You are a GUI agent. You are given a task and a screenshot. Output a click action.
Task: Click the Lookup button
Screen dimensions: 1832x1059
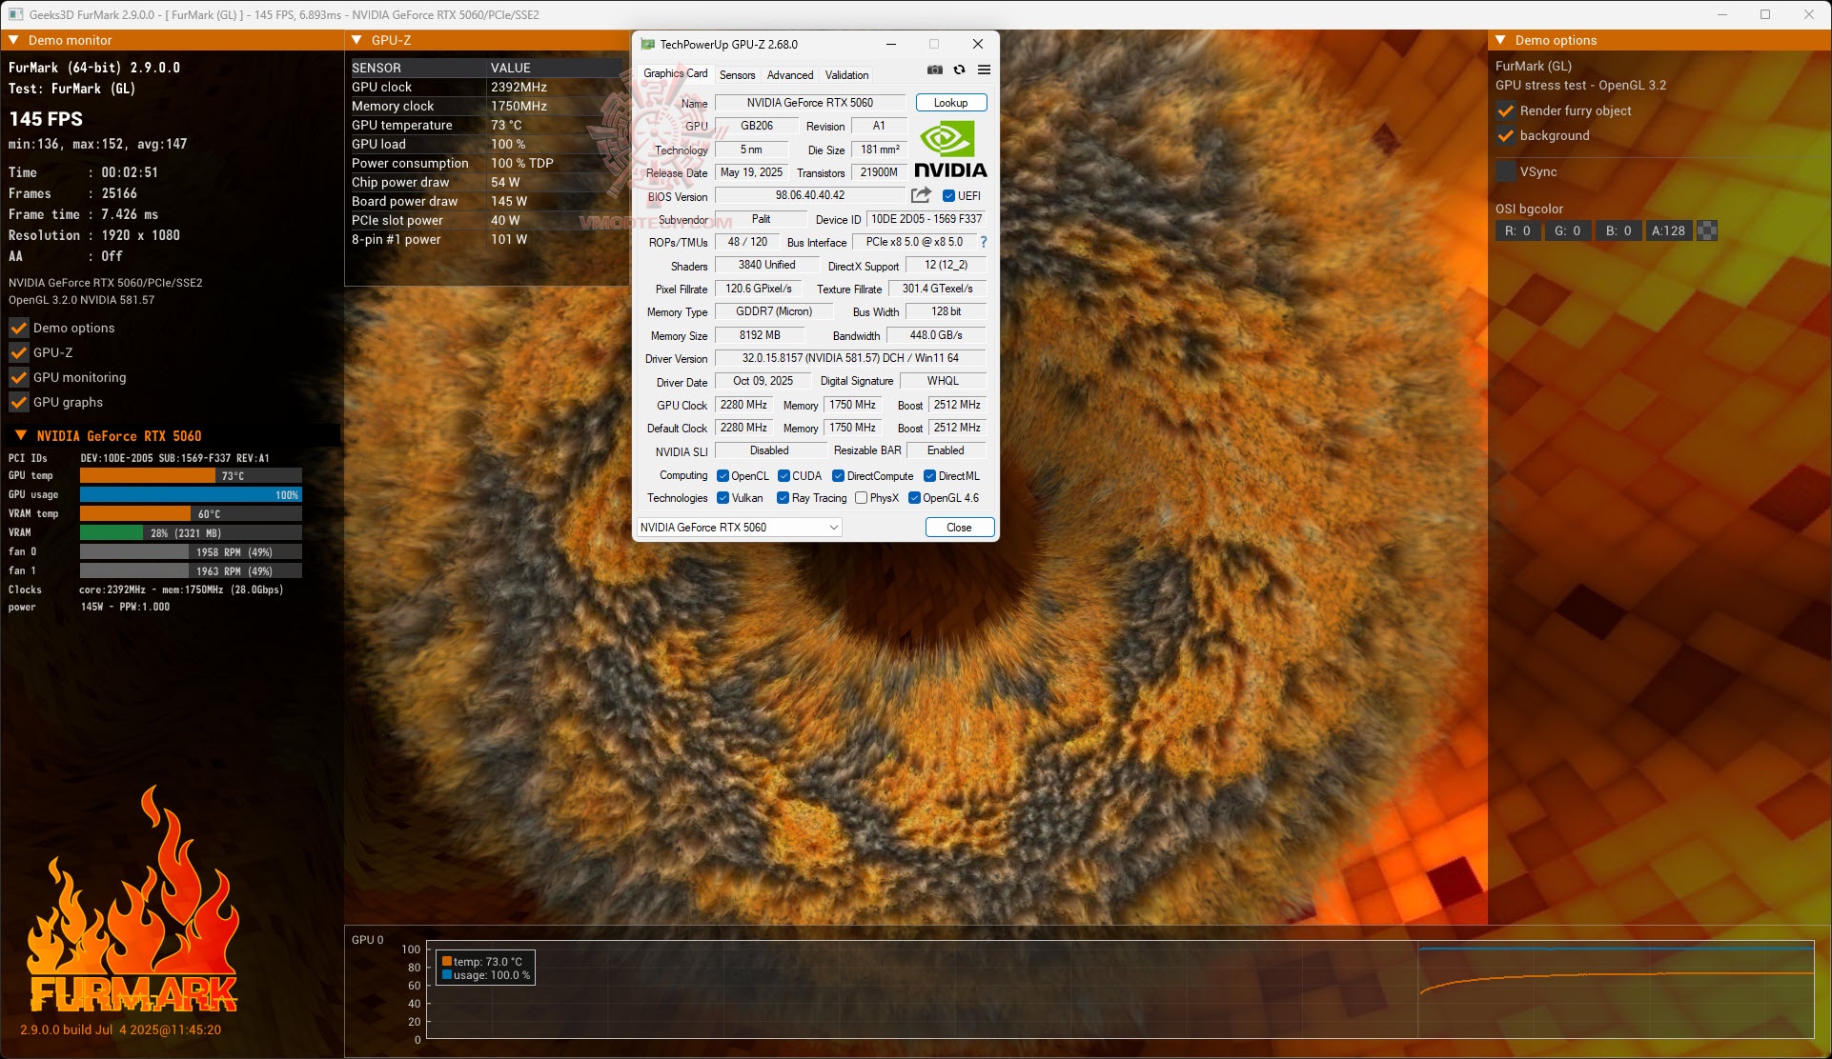click(950, 102)
